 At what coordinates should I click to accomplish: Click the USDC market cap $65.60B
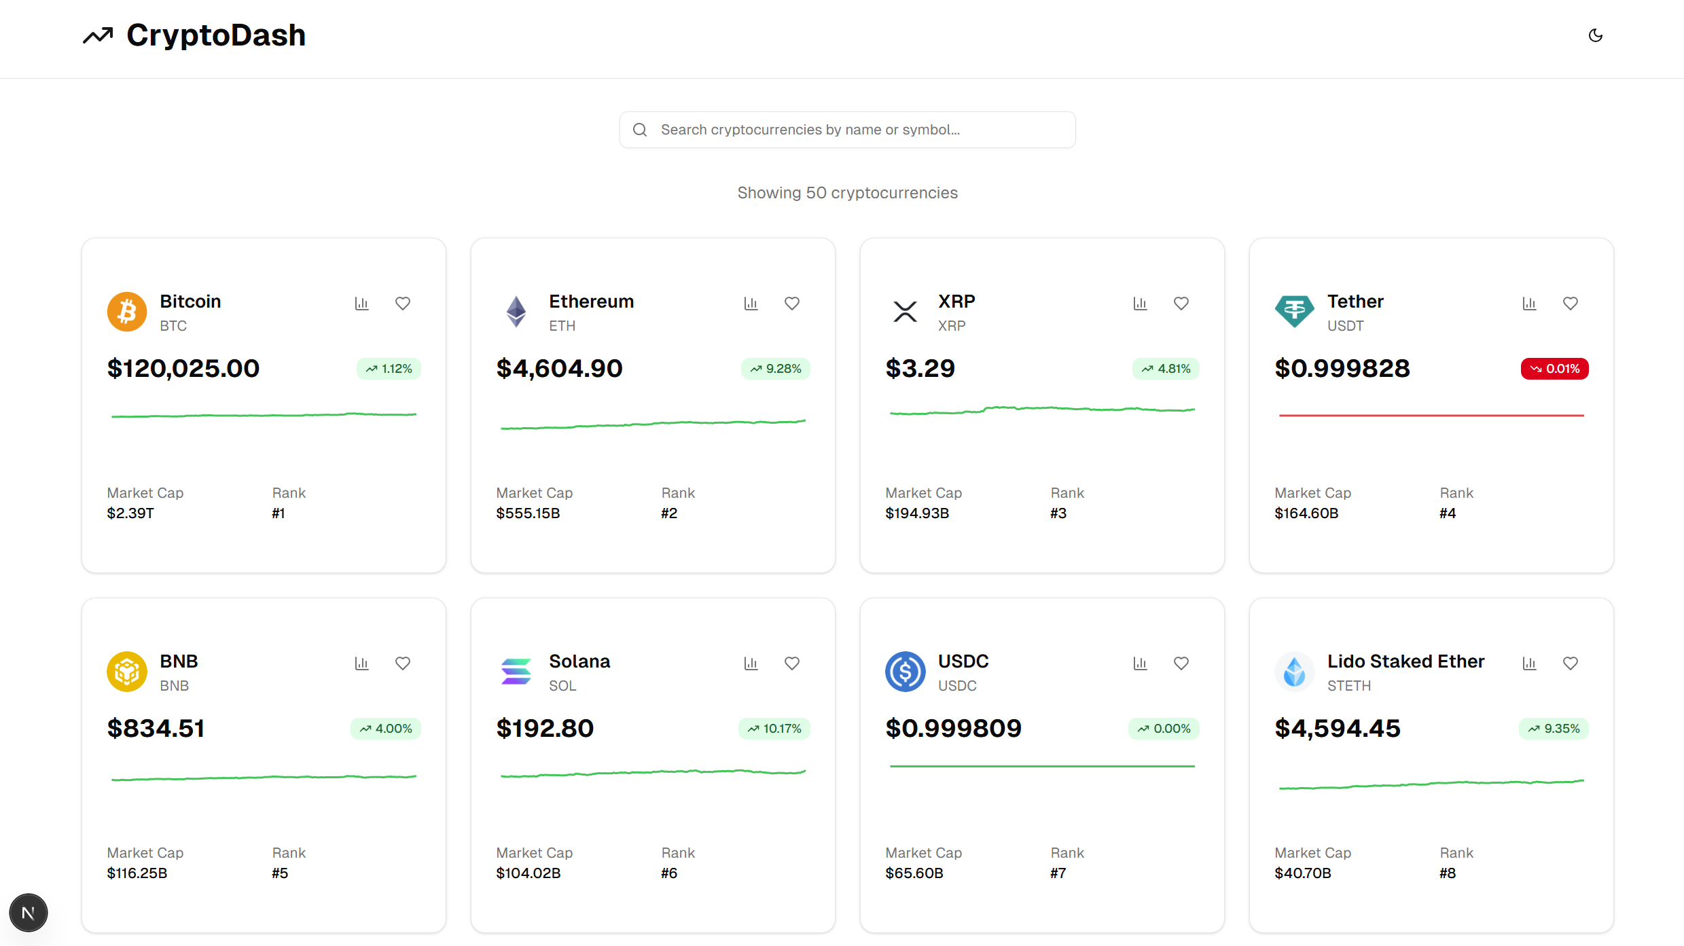(914, 873)
